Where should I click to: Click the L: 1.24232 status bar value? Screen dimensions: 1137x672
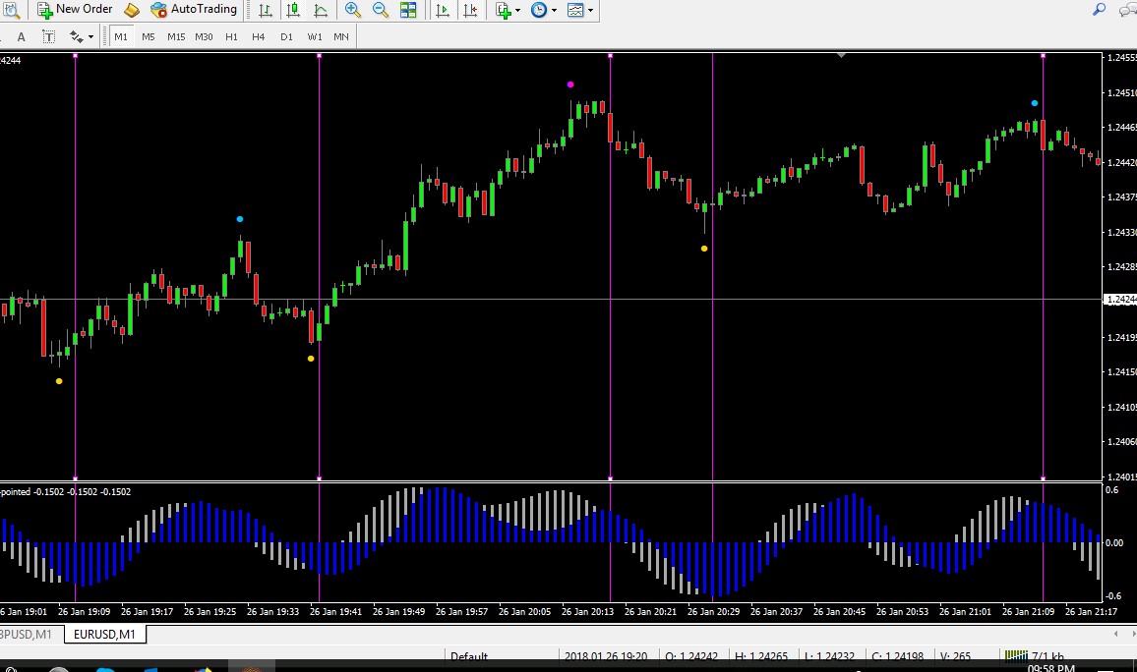(829, 657)
